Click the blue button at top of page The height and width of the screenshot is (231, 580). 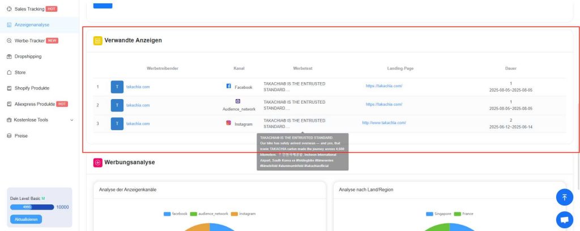103,5
